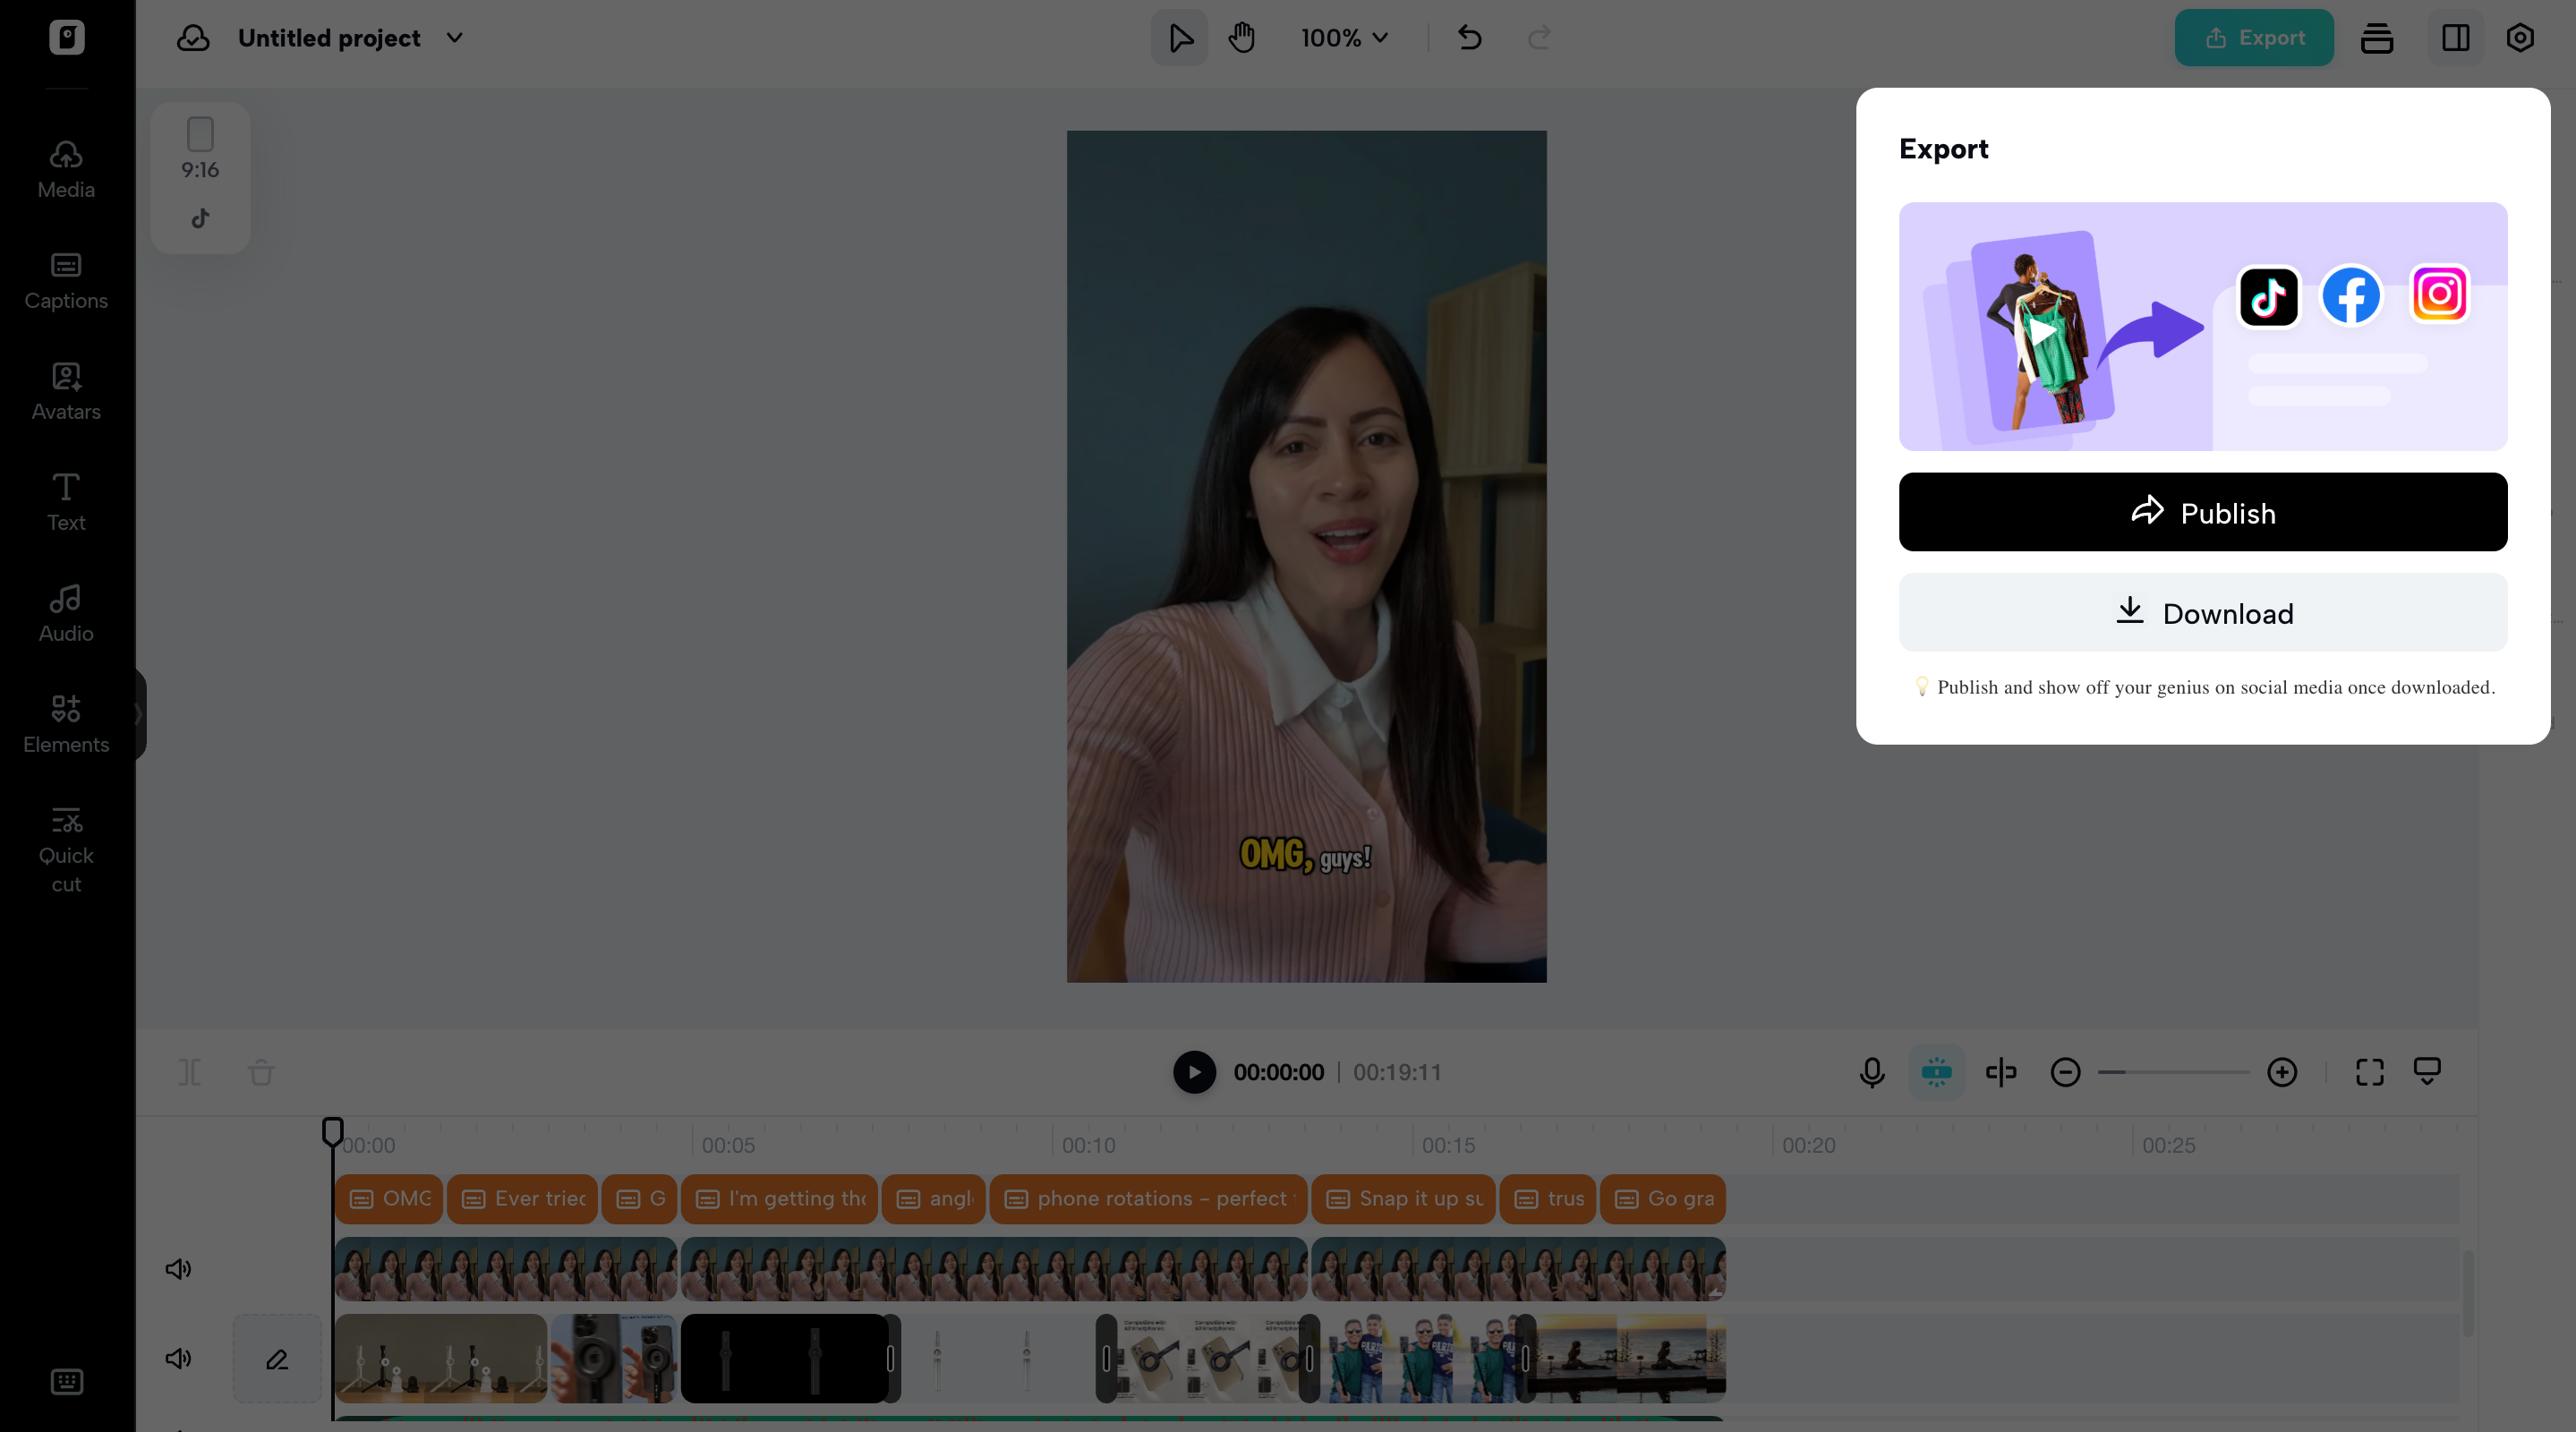Toggle the side panel layout icon

point(2456,38)
